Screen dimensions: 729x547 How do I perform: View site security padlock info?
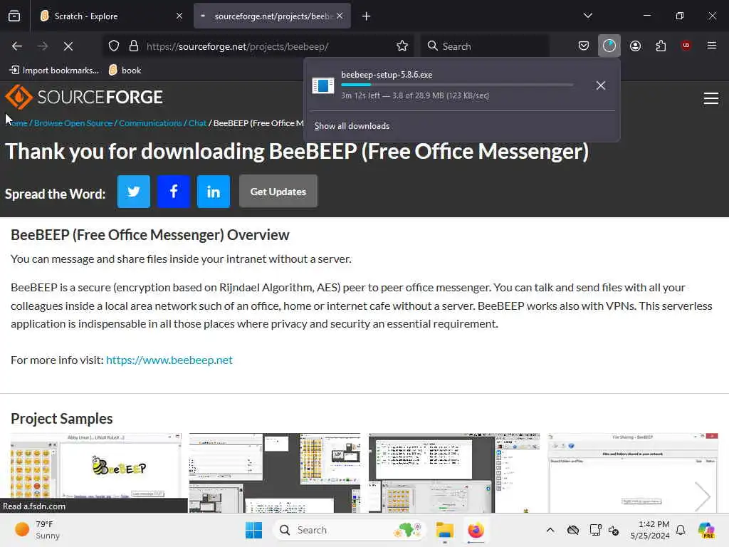coord(134,46)
